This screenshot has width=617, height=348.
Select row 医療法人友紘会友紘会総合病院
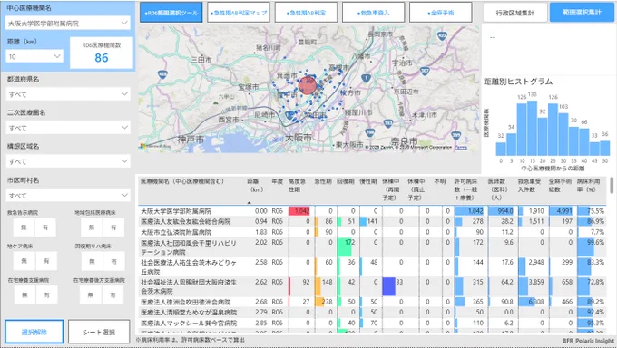pos(372,221)
